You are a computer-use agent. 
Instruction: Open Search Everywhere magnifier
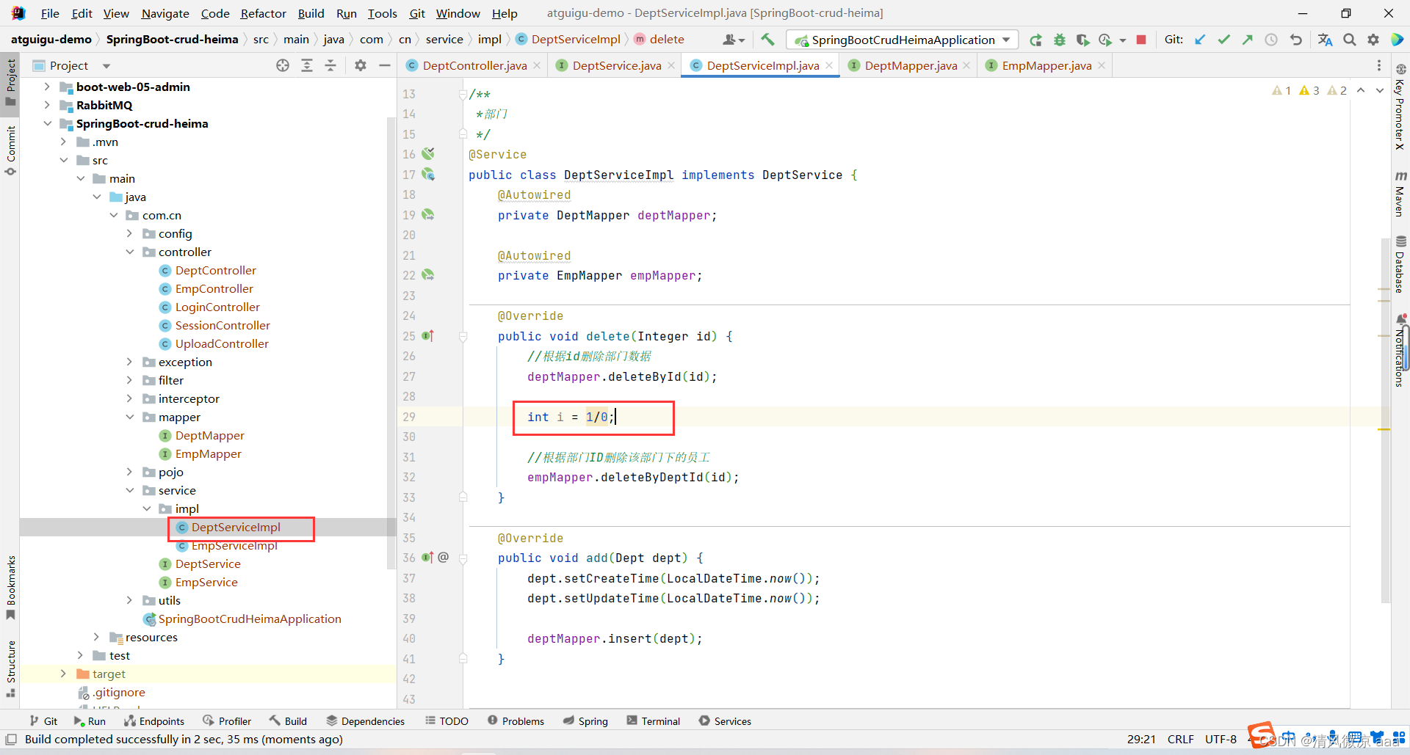[x=1350, y=40]
